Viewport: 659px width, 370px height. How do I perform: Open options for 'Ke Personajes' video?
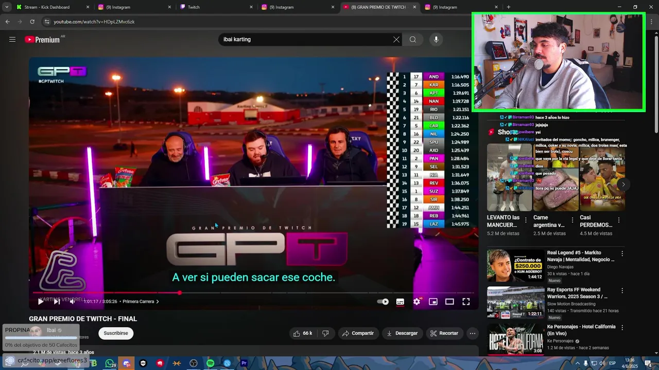click(x=622, y=327)
